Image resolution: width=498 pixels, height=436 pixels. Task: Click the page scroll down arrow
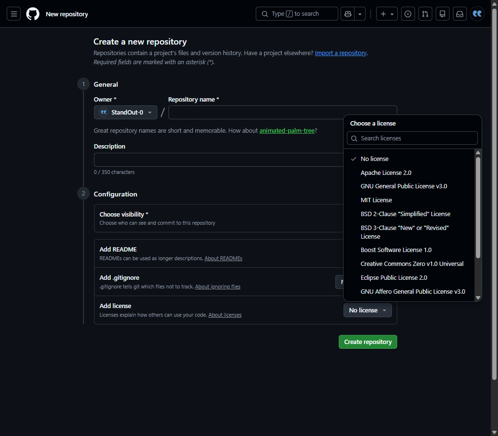494,433
